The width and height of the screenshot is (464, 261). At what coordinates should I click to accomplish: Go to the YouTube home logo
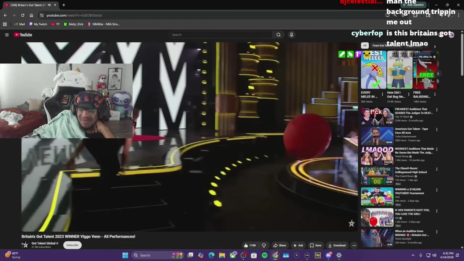(23, 35)
